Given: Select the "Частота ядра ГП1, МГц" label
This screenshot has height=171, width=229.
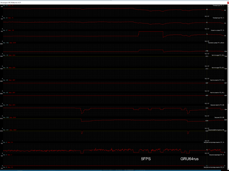Looking at the screenshot, I should pyautogui.click(x=218, y=55).
